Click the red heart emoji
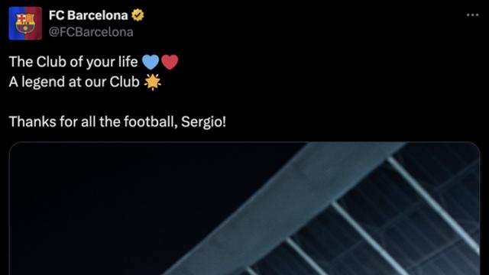The image size is (489, 275). [x=170, y=62]
